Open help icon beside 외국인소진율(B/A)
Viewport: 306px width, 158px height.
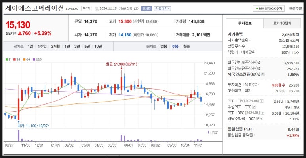tap(263, 74)
